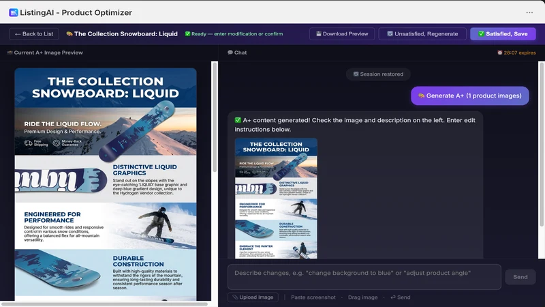Click the clock icon beside expires timer
This screenshot has width=545, height=307.
click(500, 53)
